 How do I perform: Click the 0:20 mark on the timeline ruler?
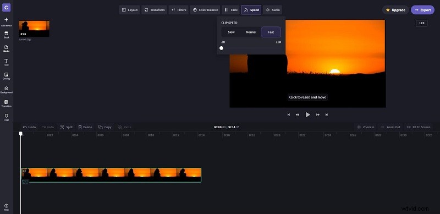[x=277, y=135]
